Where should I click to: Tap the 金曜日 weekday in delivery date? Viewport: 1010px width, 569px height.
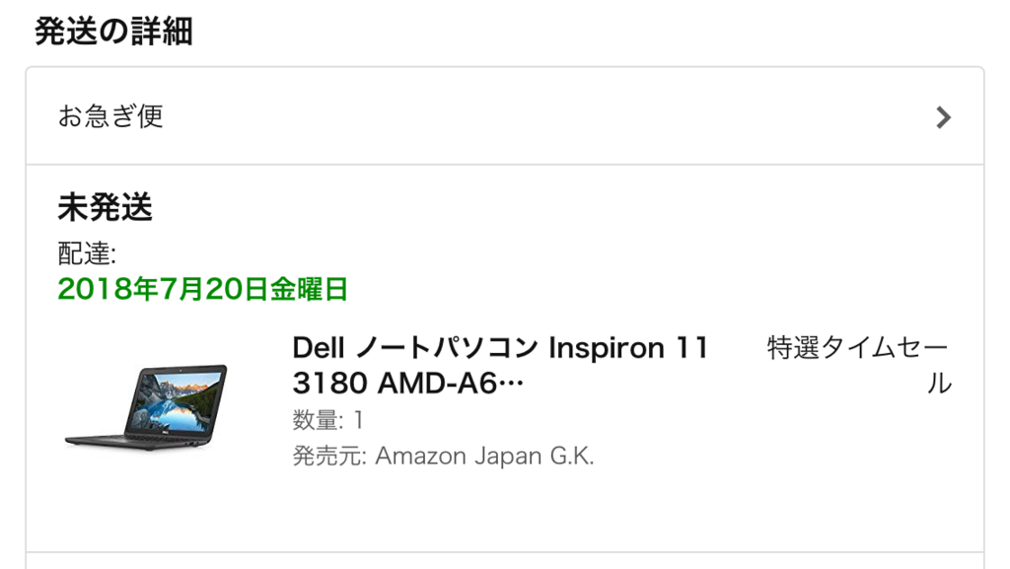point(309,289)
